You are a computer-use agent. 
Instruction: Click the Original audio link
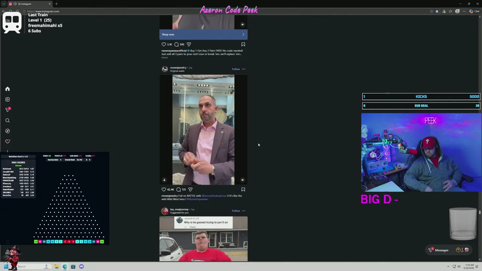click(177, 71)
